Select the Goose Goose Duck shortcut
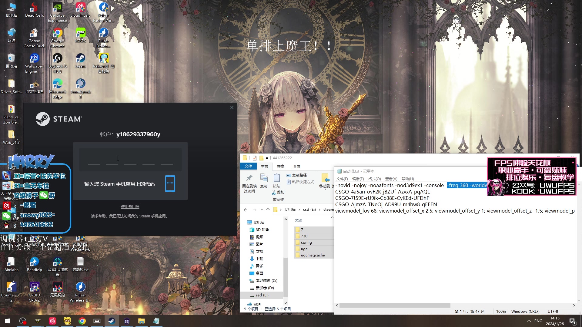This screenshot has height=327, width=582. pyautogui.click(x=34, y=38)
